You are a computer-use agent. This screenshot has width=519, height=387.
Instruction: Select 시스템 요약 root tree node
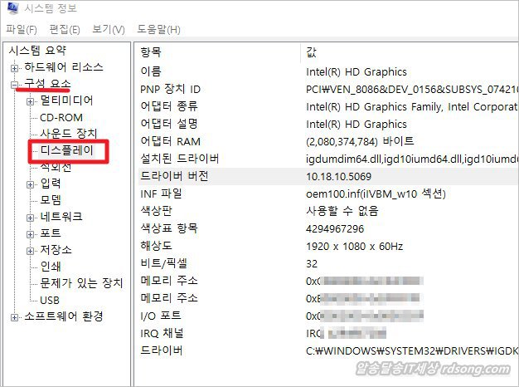pyautogui.click(x=36, y=51)
